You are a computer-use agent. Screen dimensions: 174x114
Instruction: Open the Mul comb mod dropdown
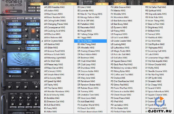click(x=15, y=36)
